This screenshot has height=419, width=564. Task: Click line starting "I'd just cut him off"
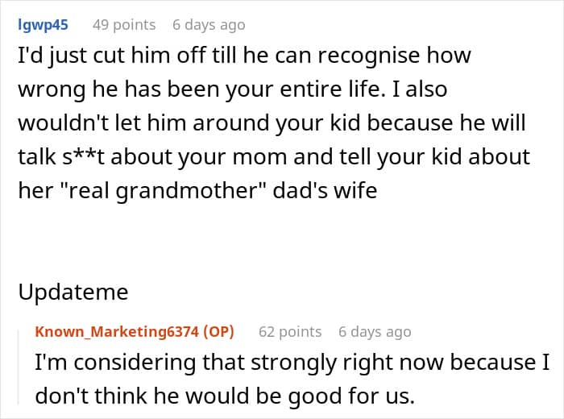click(242, 56)
